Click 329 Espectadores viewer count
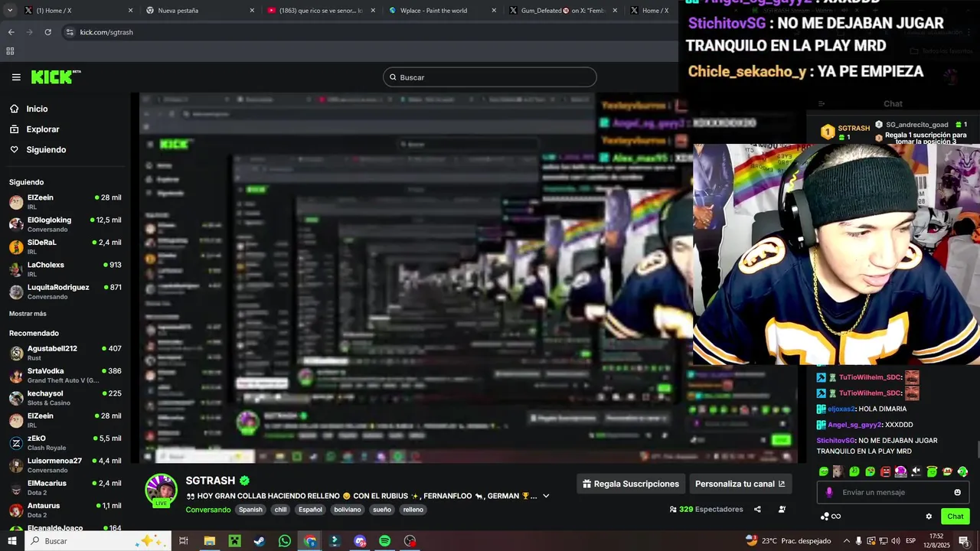Image resolution: width=980 pixels, height=551 pixels. [x=706, y=510]
